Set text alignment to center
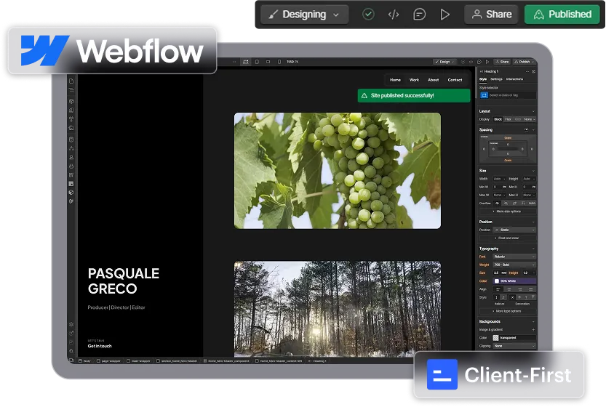 click(x=509, y=289)
